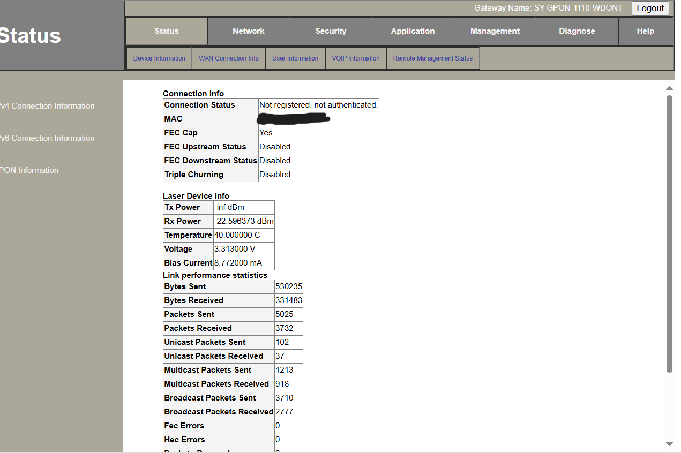Open IPv6 Connection Information in sidebar
This screenshot has width=681, height=453.
coord(48,138)
